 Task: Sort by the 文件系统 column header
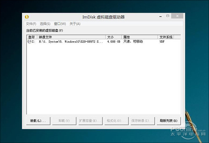pos(166,37)
